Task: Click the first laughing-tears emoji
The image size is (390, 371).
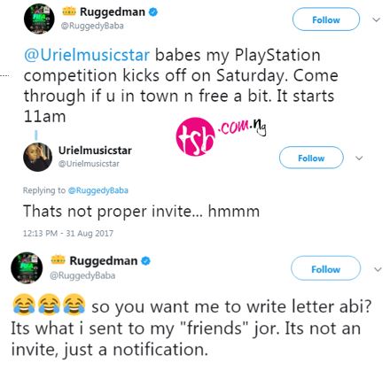Action: pos(24,305)
